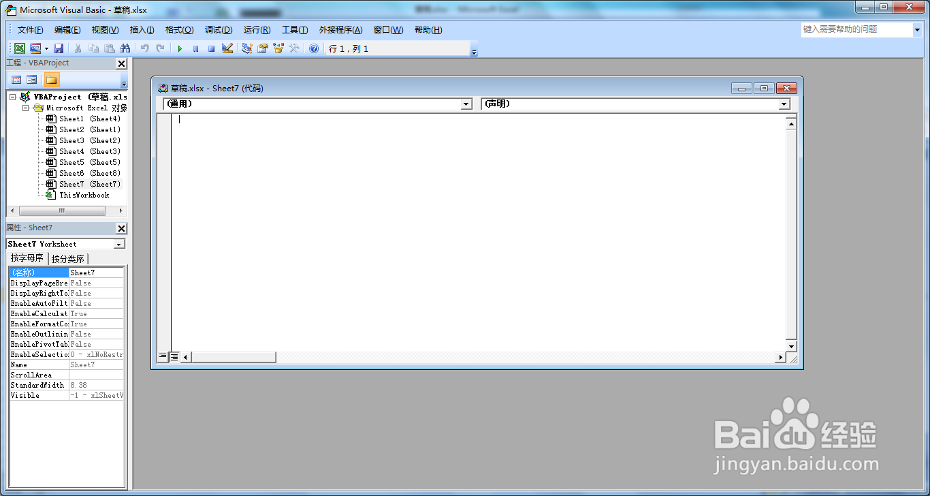This screenshot has height=496, width=930.
Task: Select the (名称) property row
Action: [67, 273]
